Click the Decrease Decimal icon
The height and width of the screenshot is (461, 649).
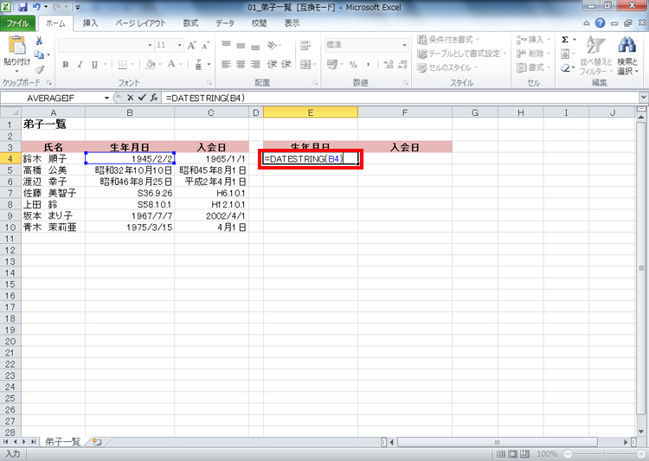402,65
